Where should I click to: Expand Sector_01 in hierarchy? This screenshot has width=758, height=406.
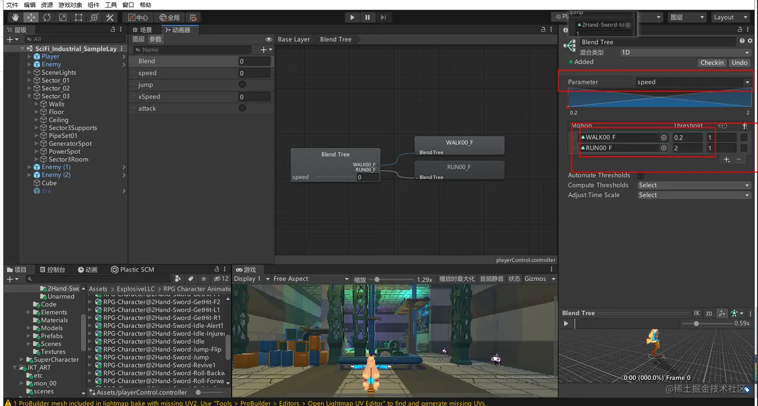point(29,80)
